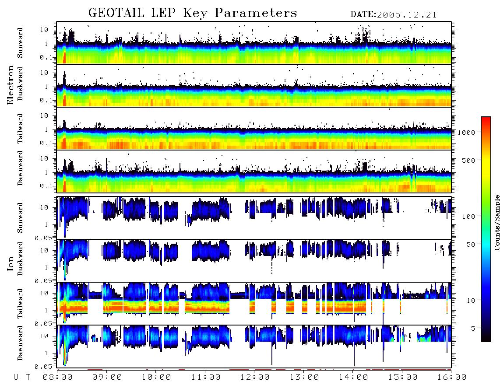The width and height of the screenshot is (500, 385).
Task: Click inside the Ion Sunward spectrogram panel
Action: click(254, 218)
